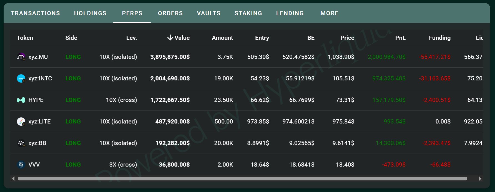Click the HYPE token logo icon
This screenshot has width=495, height=192.
click(21, 100)
